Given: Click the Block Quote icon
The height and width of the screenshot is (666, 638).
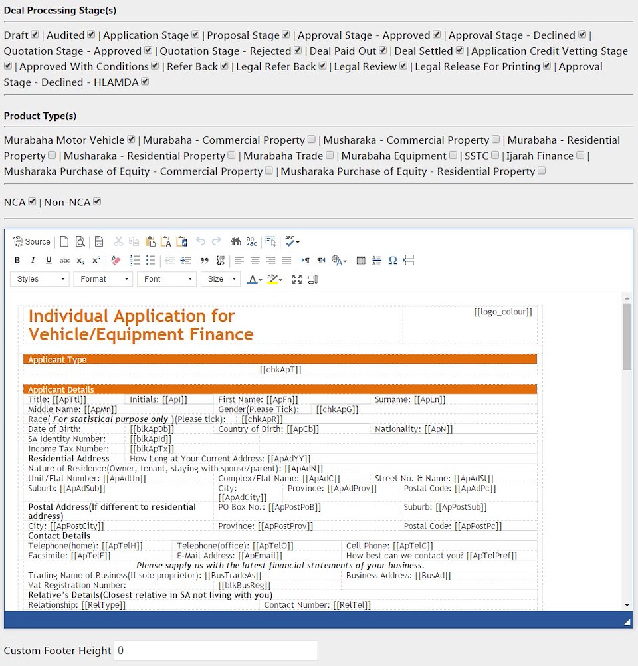Looking at the screenshot, I should 204,261.
